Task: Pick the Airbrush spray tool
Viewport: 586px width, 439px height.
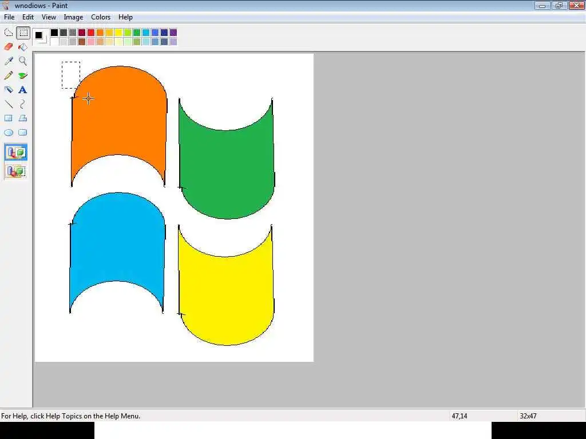Action: pos(9,90)
